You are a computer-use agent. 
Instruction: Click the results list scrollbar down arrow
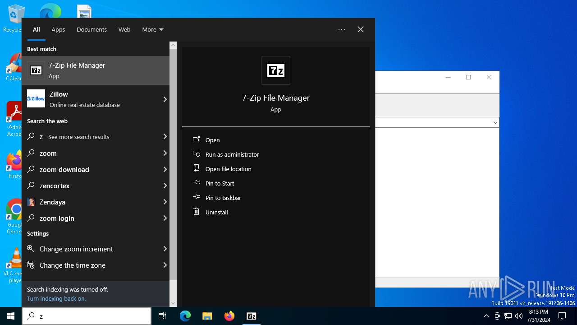pyautogui.click(x=173, y=303)
